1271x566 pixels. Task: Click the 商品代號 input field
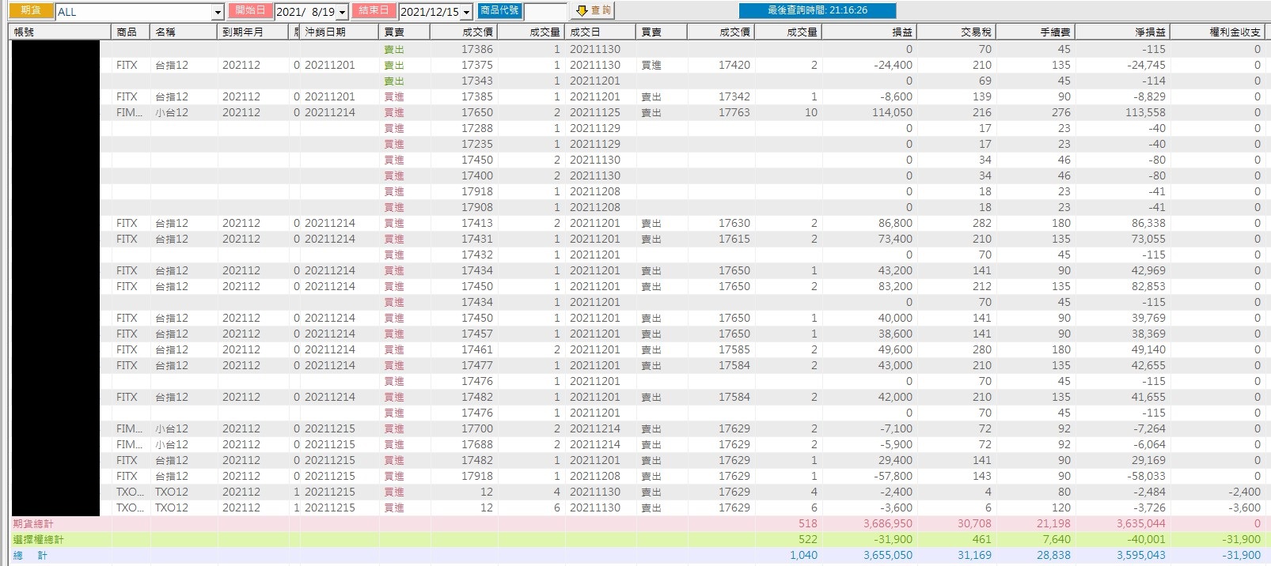[545, 11]
